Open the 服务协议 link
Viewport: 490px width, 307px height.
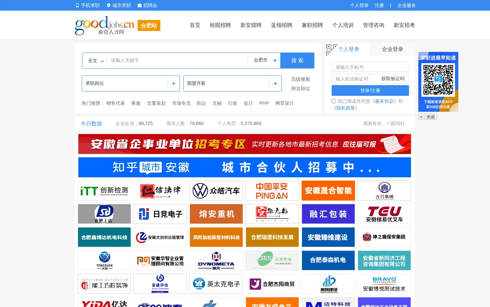384,101
